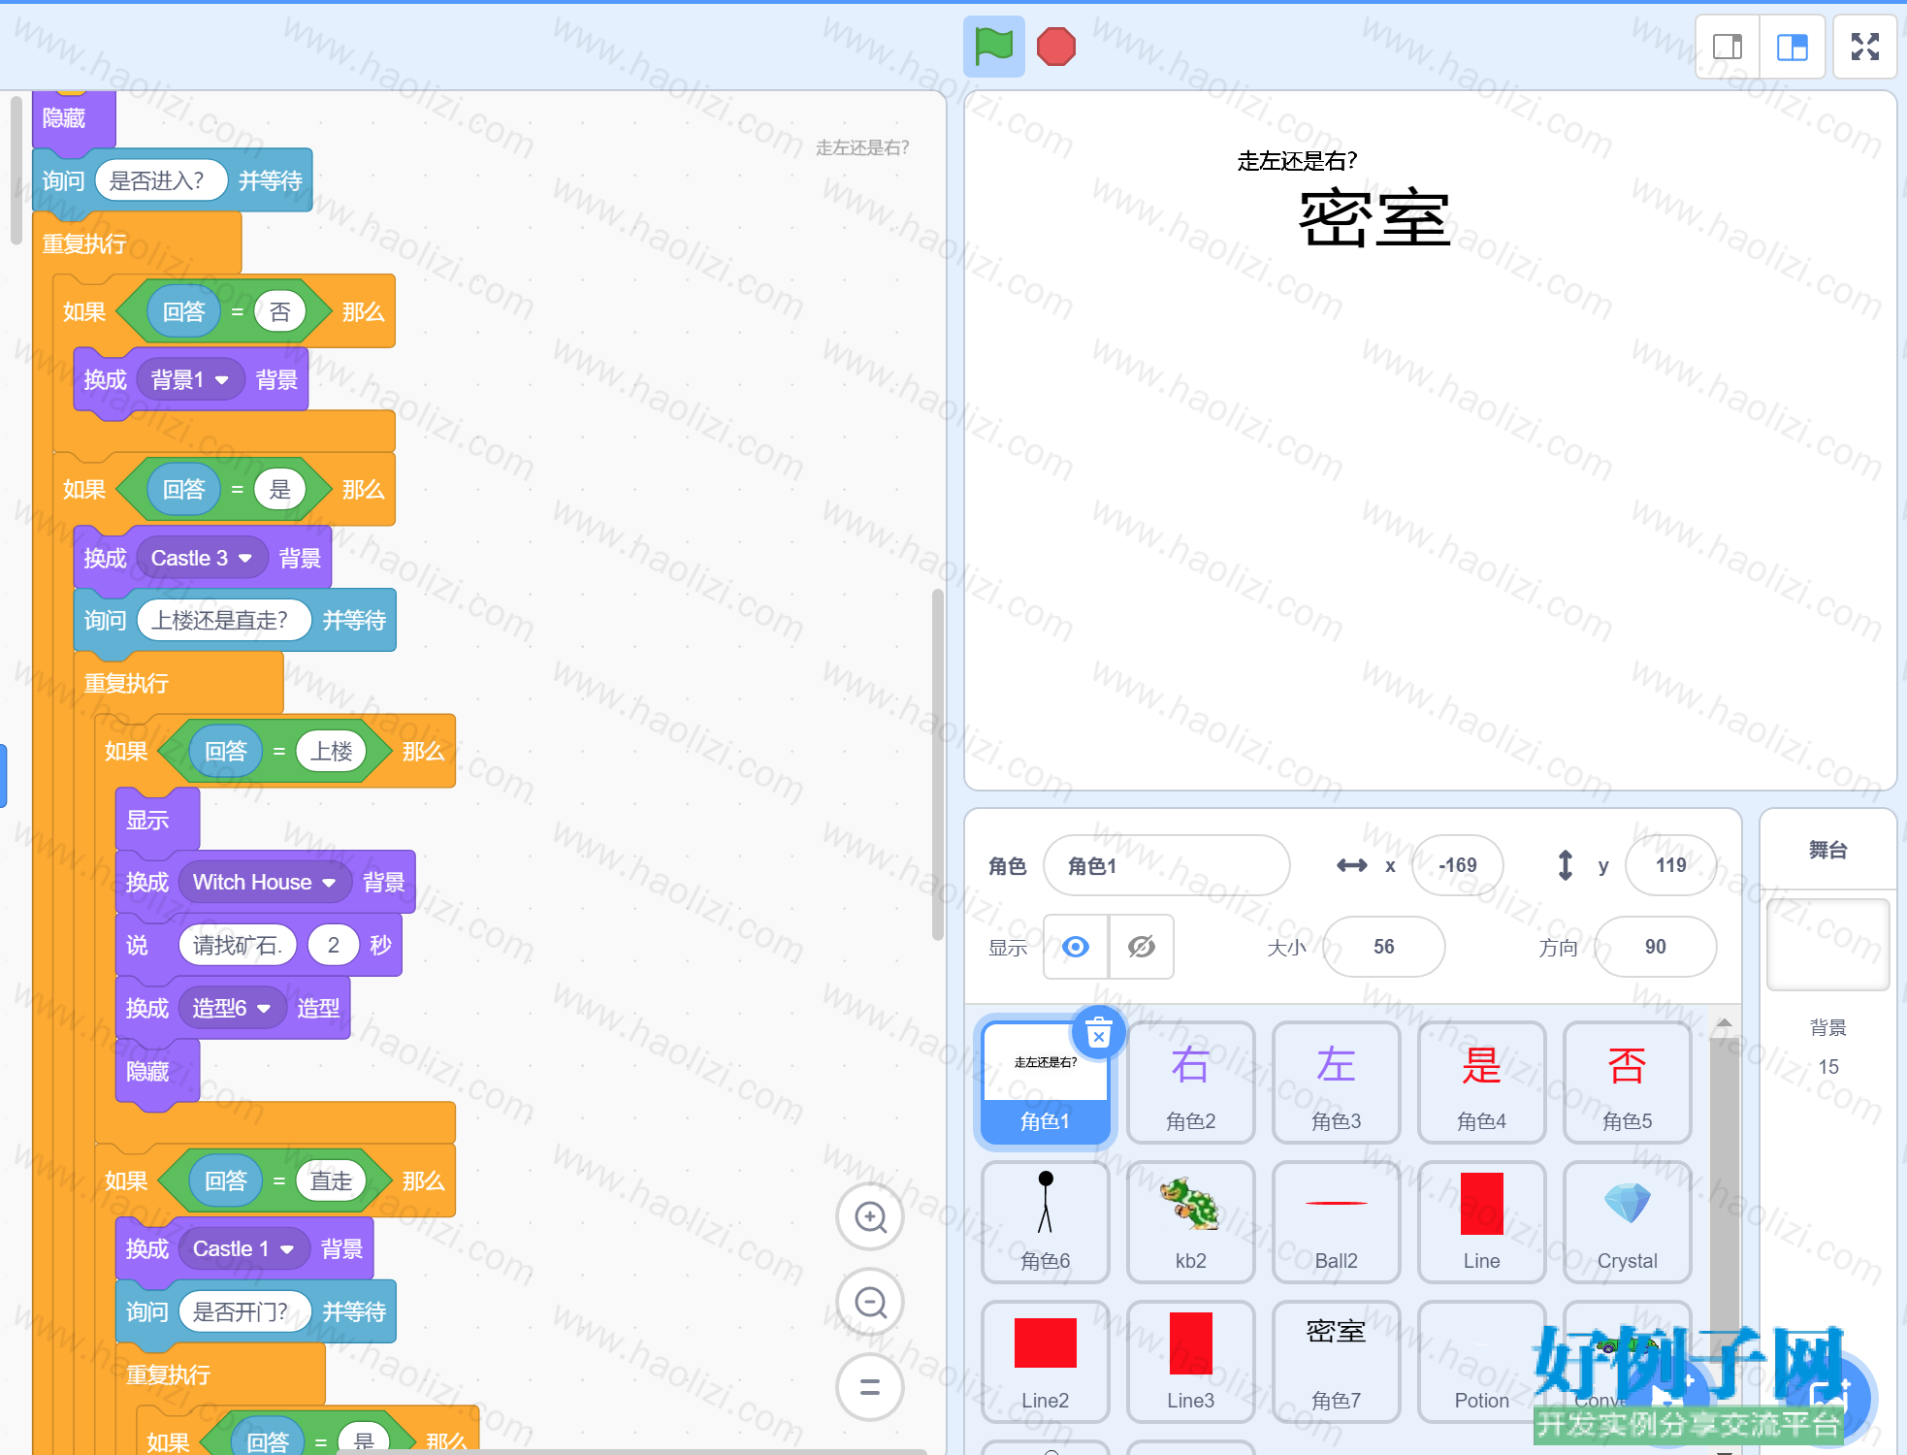Image resolution: width=1907 pixels, height=1455 pixels.
Task: Select the Ball2 sprite
Action: pos(1336,1222)
